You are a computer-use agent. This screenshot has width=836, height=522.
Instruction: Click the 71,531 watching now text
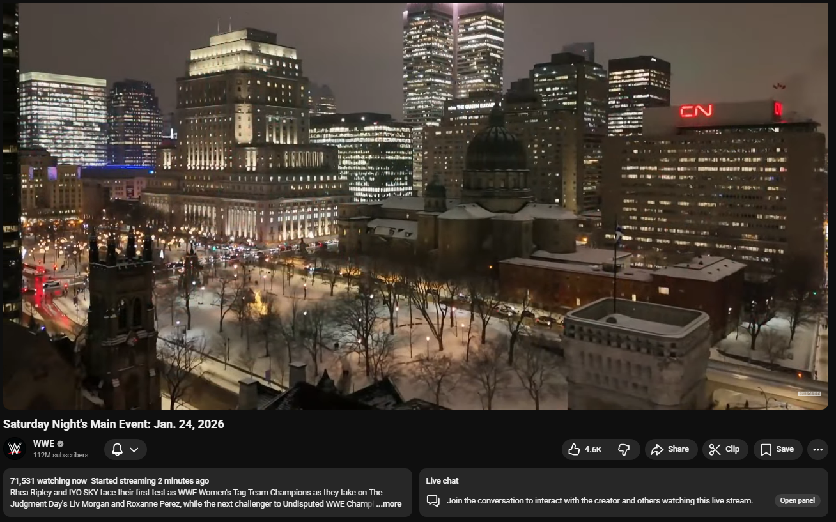point(49,480)
